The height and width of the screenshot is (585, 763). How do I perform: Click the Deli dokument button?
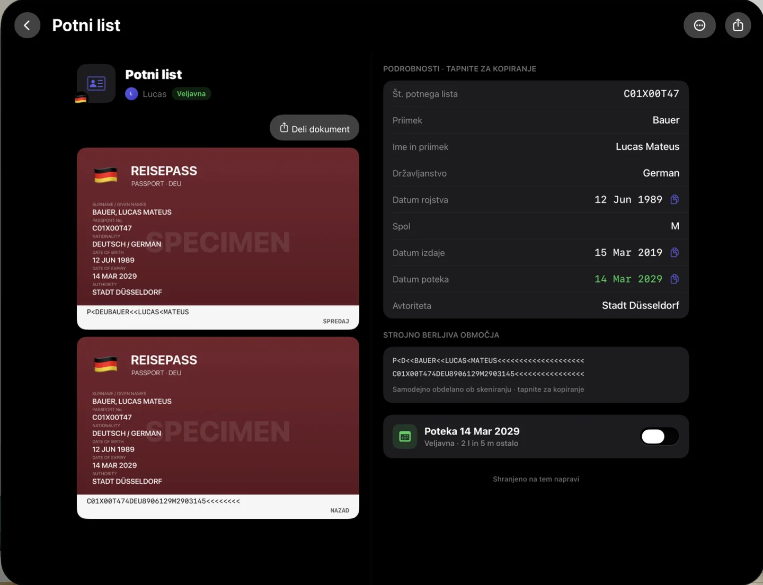click(314, 128)
